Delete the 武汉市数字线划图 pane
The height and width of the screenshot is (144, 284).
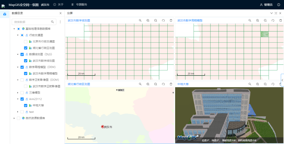coord(171,21)
